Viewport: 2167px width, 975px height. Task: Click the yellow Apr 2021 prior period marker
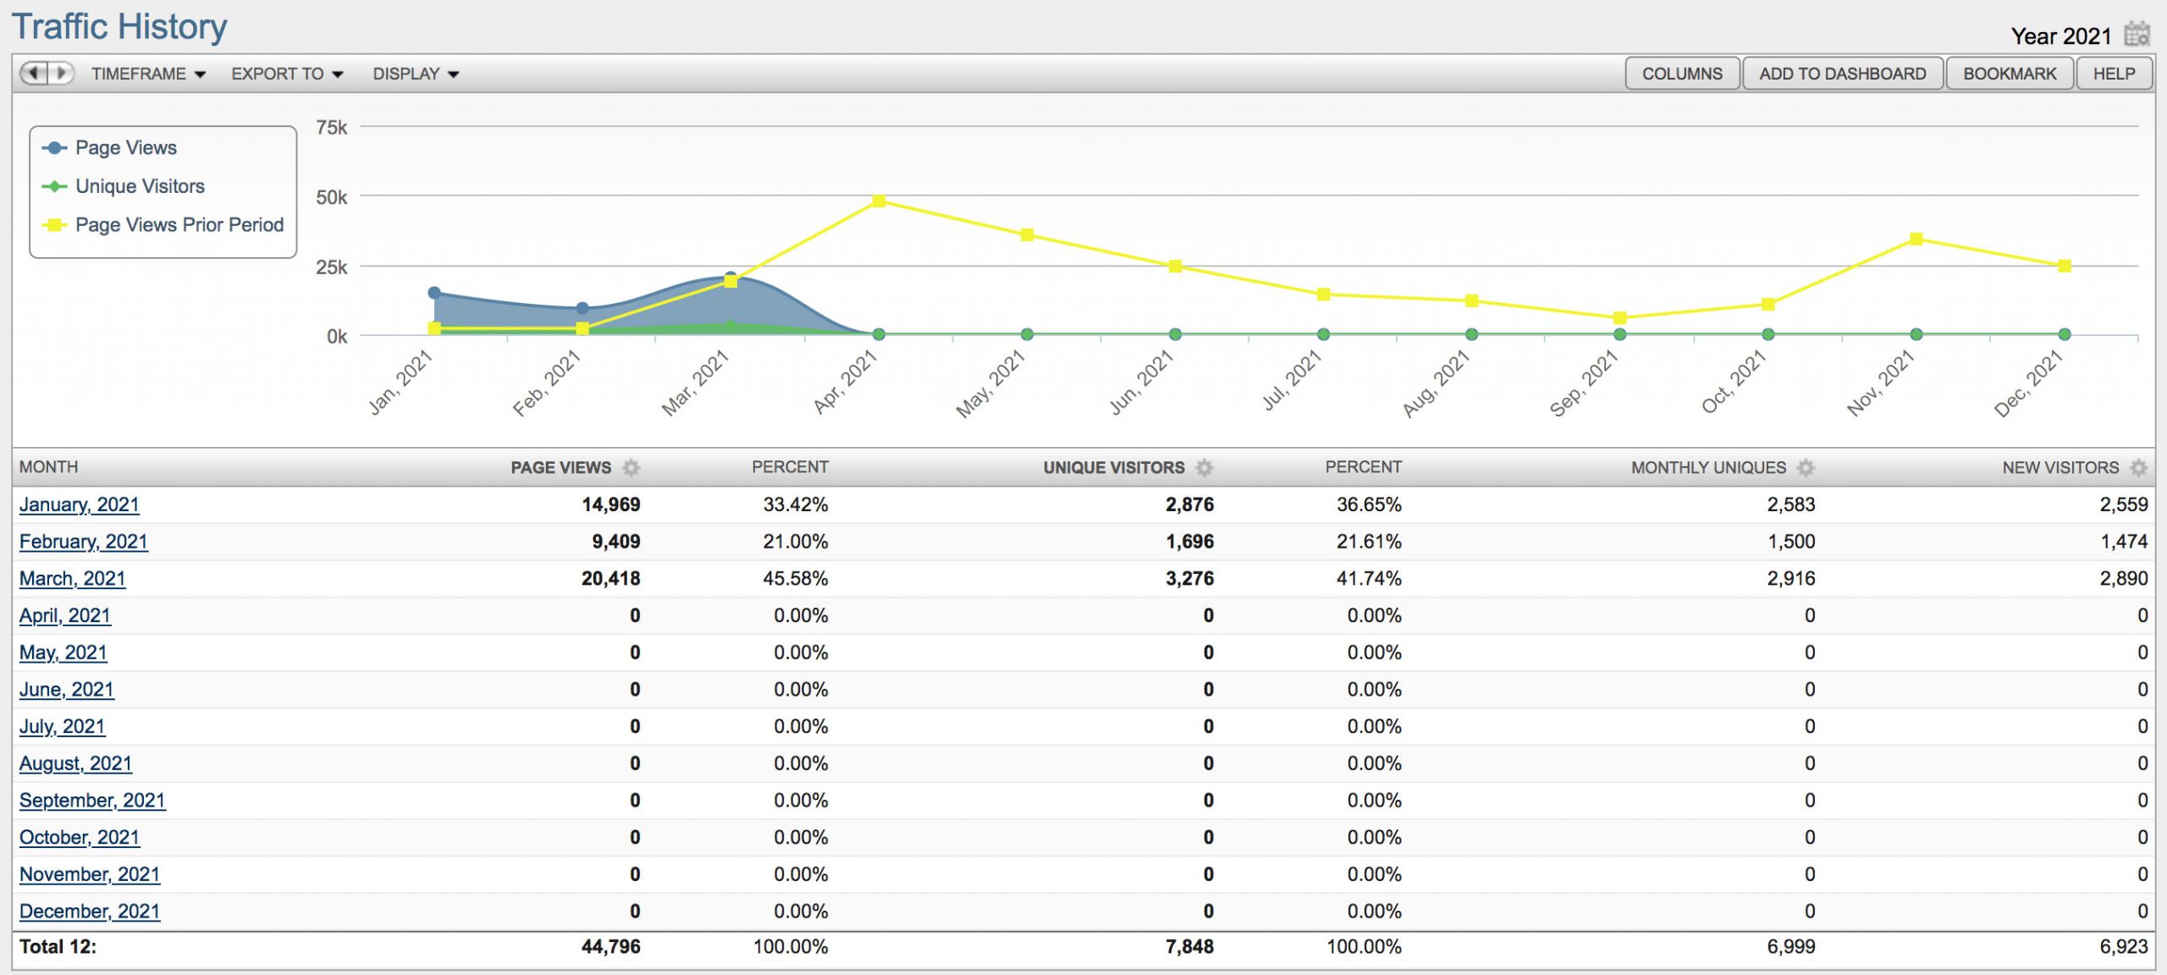[x=879, y=201]
